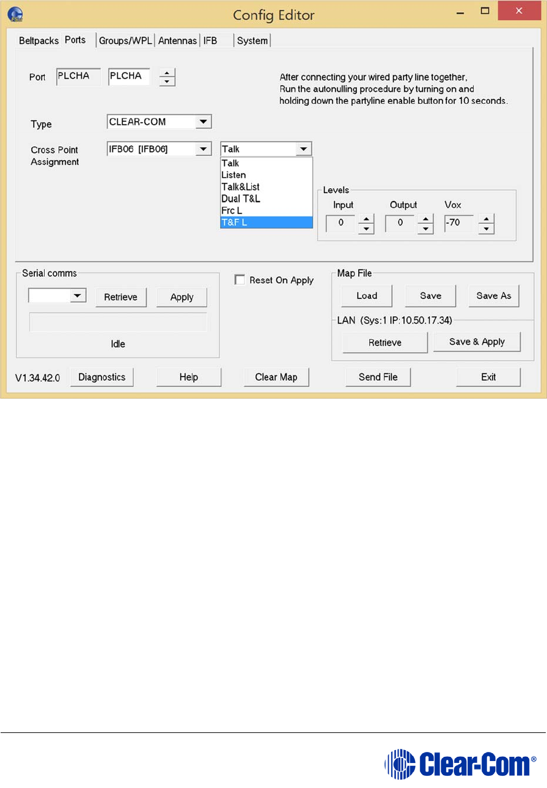Decrease the Vox level value
Image resolution: width=547 pixels, height=788 pixels.
(485, 229)
